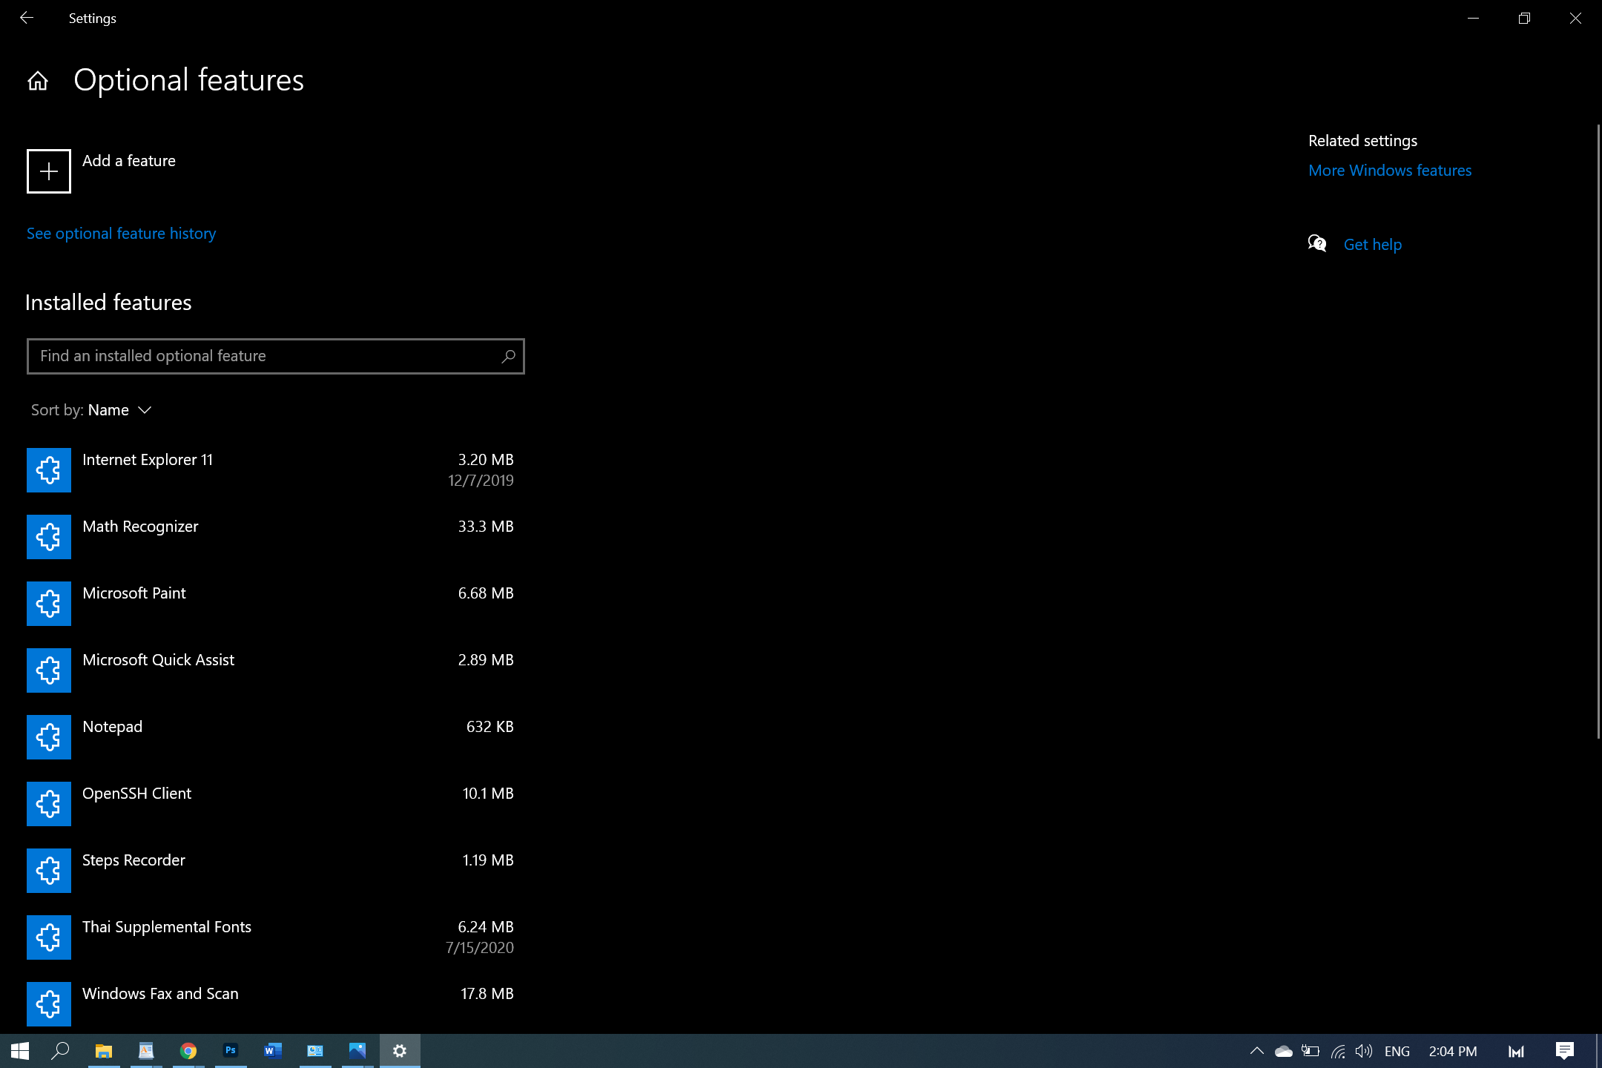Click the Windows Fax and Scan puzzle icon

(49, 1004)
